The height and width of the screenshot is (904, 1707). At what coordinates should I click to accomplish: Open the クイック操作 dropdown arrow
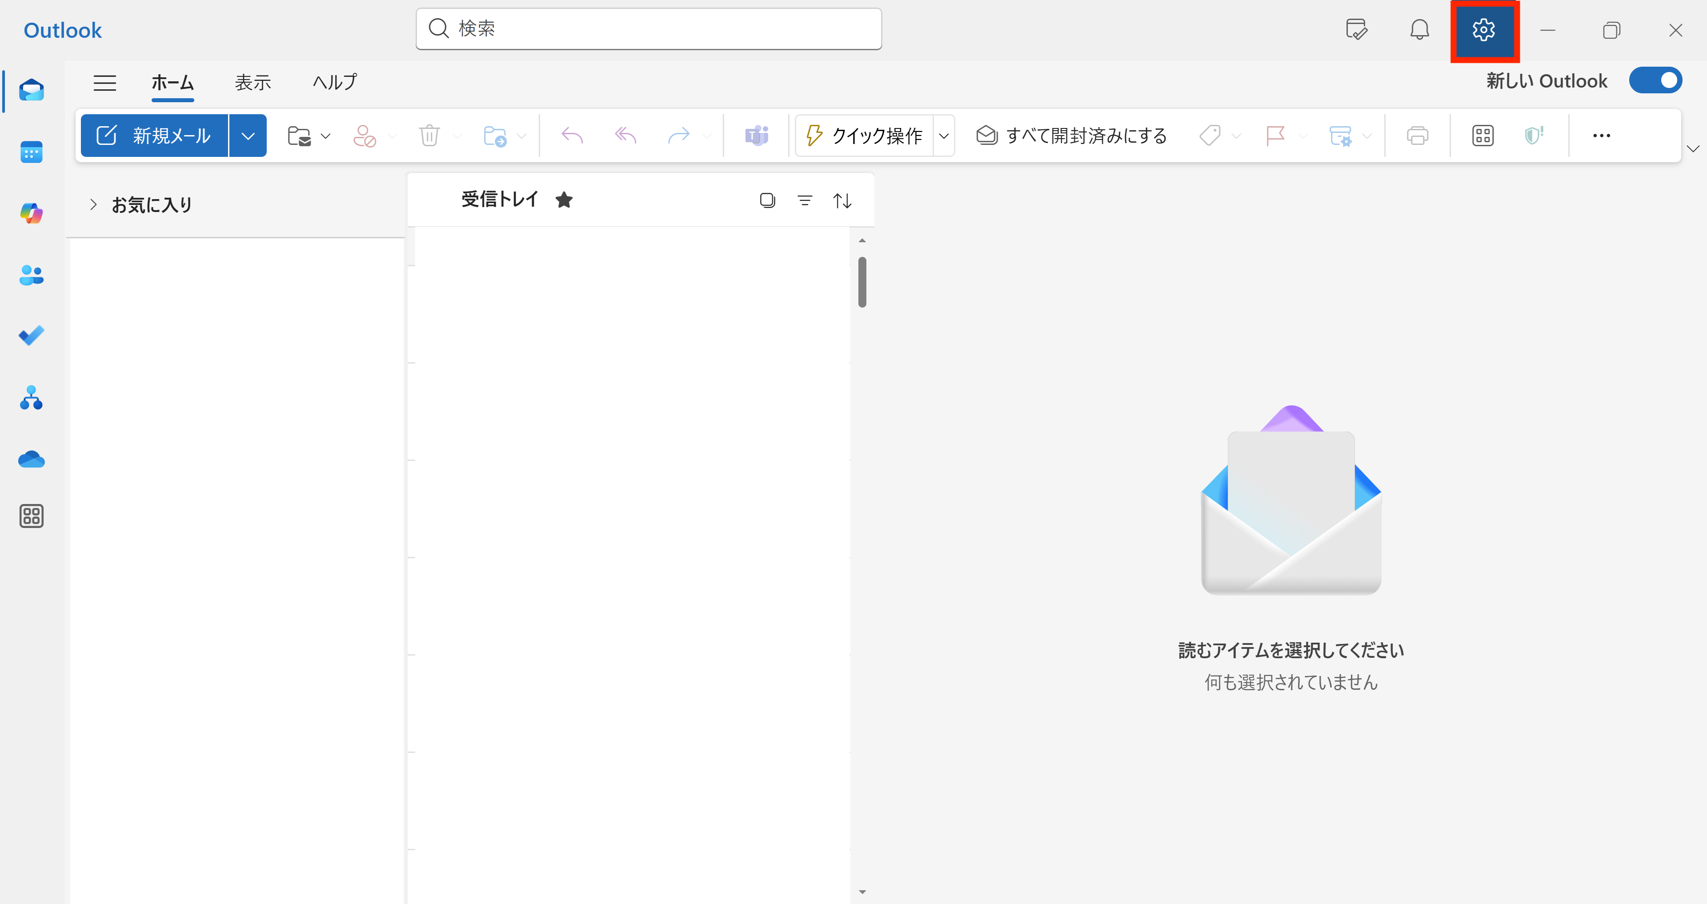point(944,136)
